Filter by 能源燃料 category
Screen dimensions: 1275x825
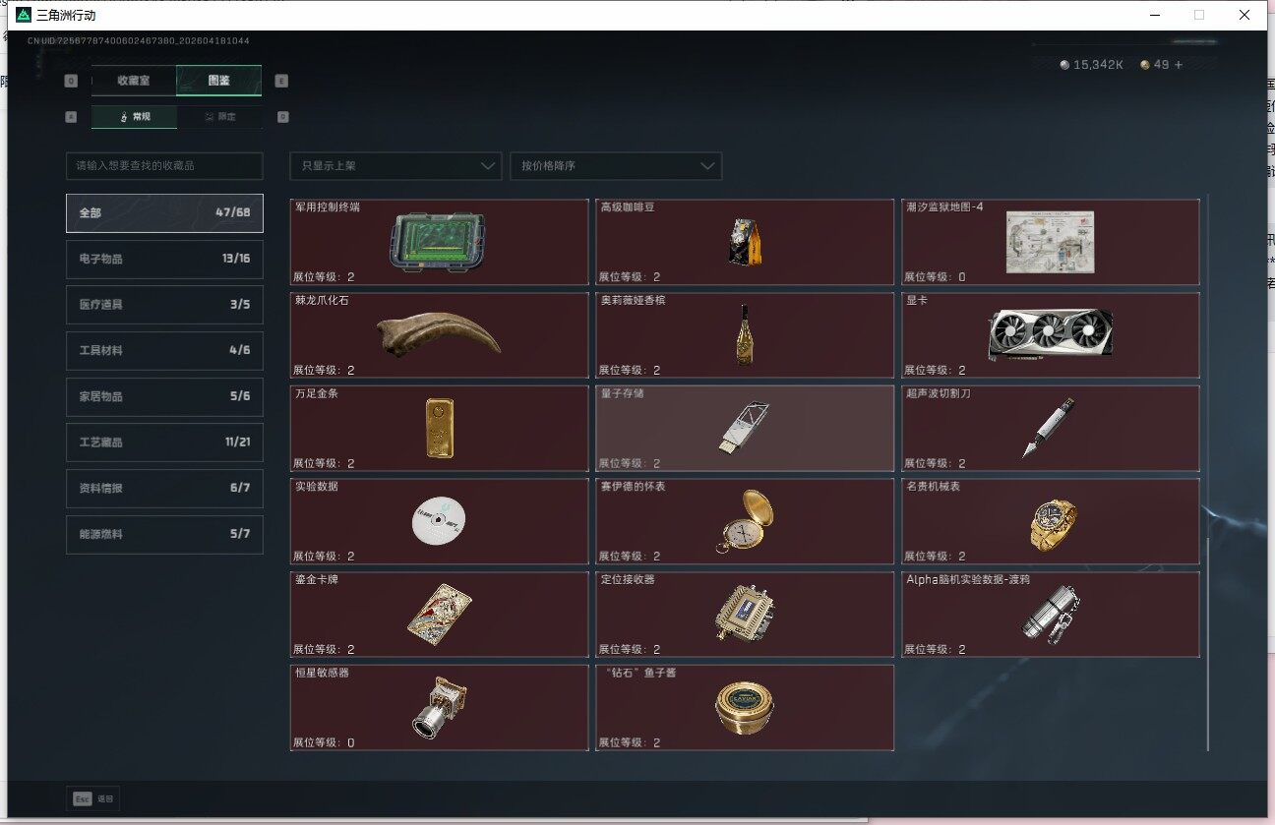164,534
